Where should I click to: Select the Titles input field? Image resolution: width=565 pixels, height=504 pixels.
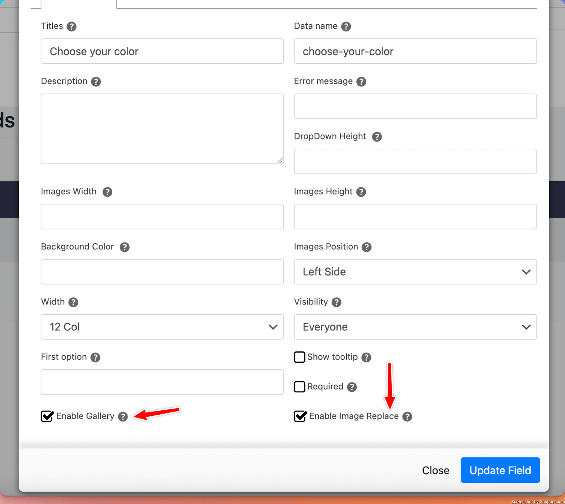(x=162, y=51)
